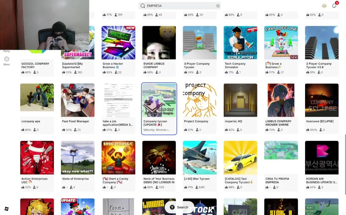Click 'Maturity: Minimal' text on Company tycoon
The image size is (346, 215).
point(157,130)
